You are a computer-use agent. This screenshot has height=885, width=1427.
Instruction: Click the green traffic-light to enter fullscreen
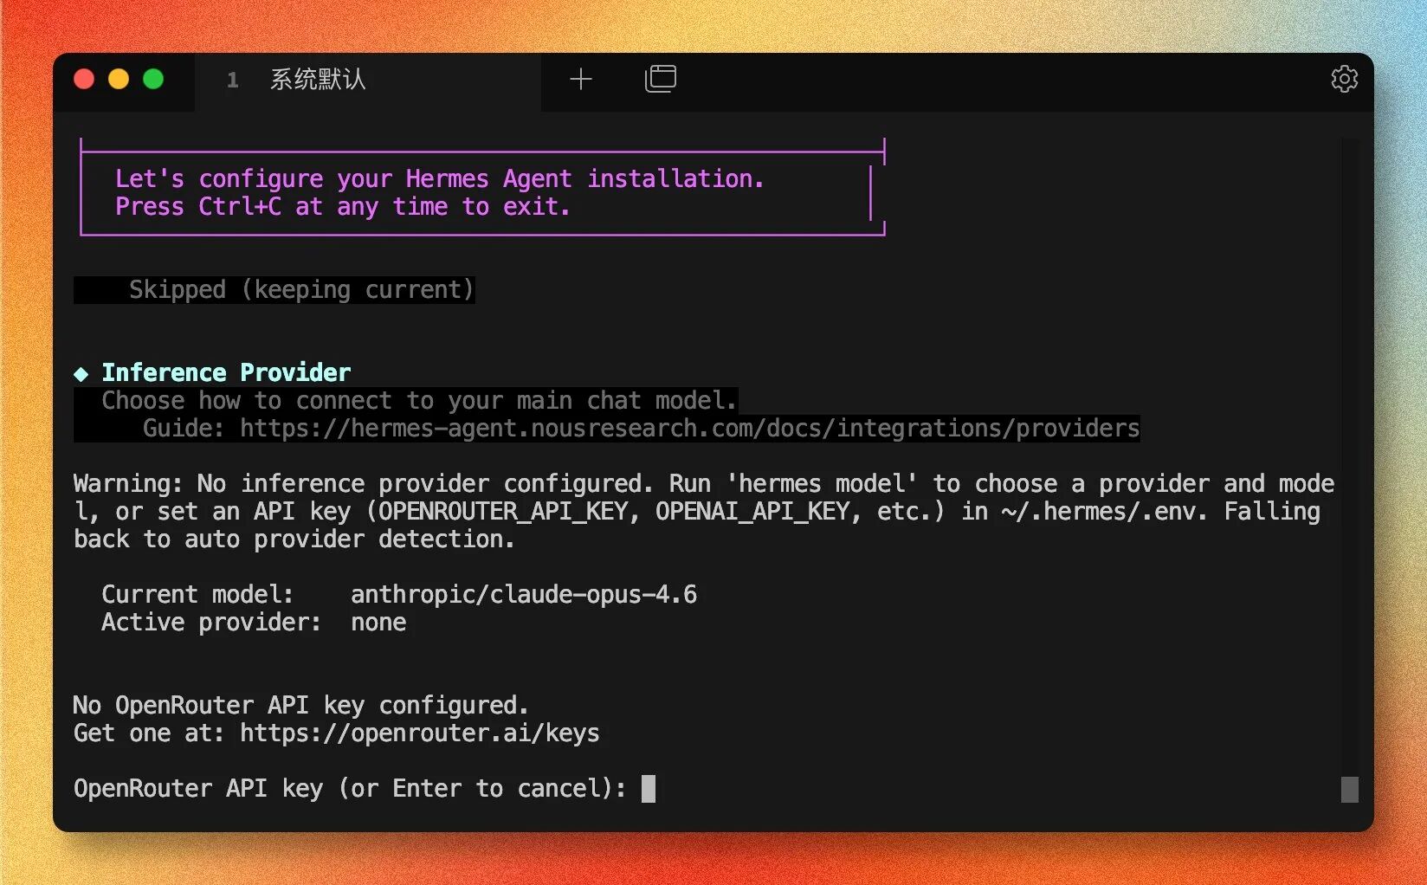click(x=153, y=79)
